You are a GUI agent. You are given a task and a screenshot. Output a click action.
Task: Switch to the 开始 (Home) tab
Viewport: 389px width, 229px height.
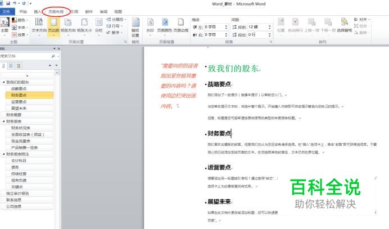click(23, 12)
